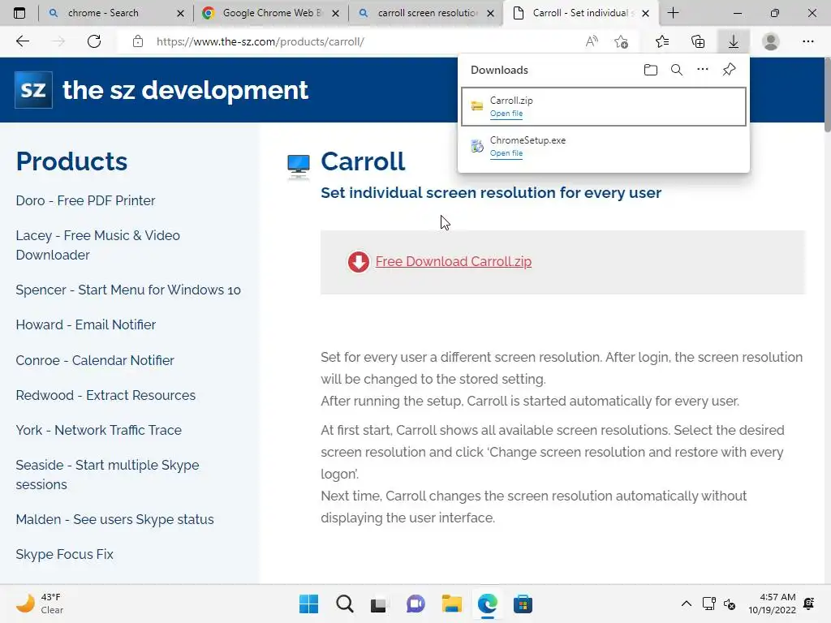Open clock showing 4:57 AM
The width and height of the screenshot is (831, 623).
point(773,604)
